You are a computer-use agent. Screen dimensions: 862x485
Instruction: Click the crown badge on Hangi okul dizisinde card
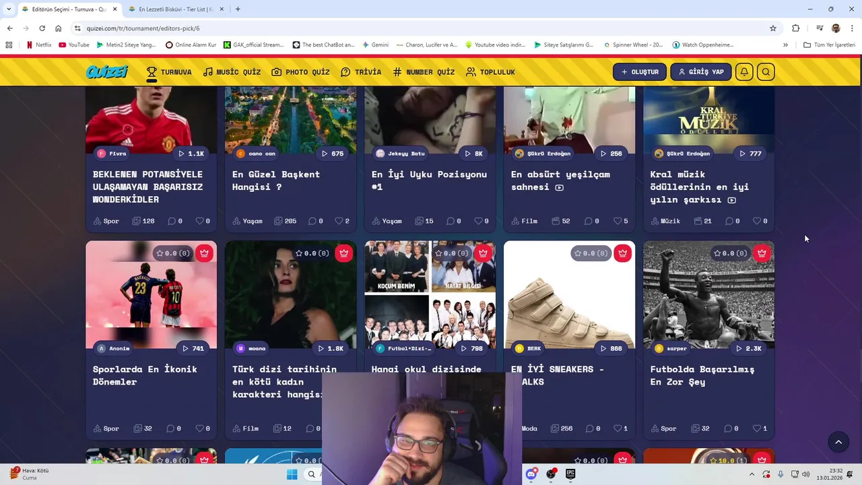tap(483, 253)
